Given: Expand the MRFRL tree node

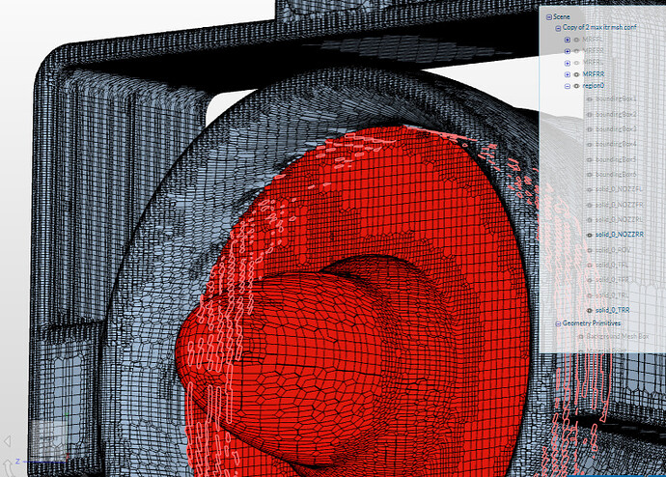Looking at the screenshot, I should 568,63.
